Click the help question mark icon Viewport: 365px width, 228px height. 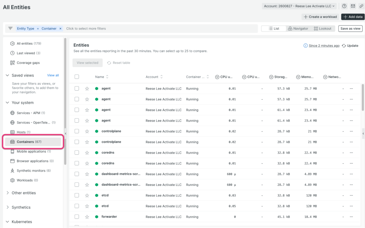pos(344,6)
